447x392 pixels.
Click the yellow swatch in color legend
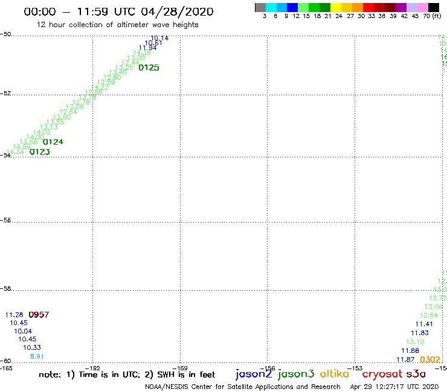tap(336, 7)
